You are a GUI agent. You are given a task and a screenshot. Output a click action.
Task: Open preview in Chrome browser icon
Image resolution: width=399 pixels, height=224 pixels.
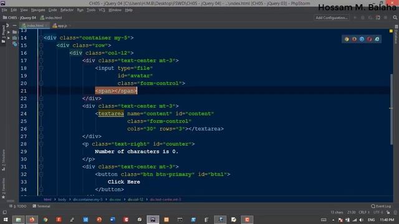[347, 39]
